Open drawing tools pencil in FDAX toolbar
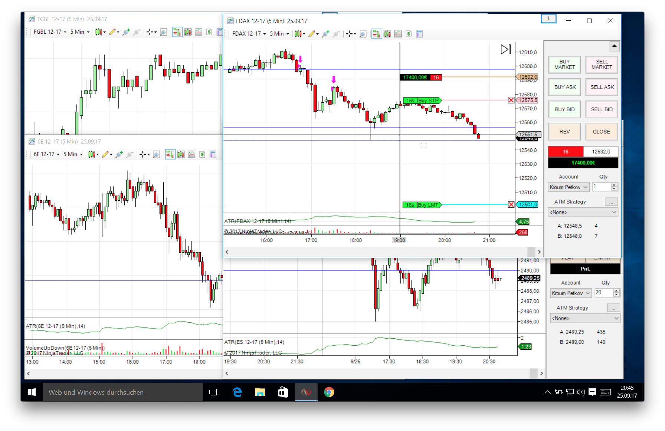 313,34
